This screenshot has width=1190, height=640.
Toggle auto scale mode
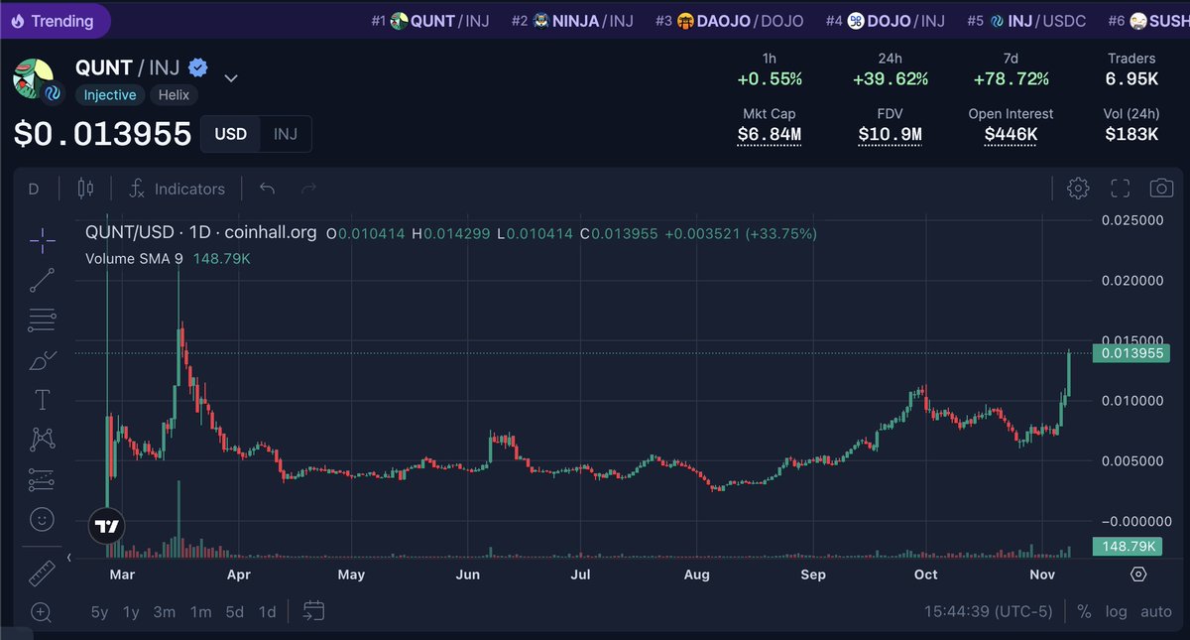click(1156, 612)
